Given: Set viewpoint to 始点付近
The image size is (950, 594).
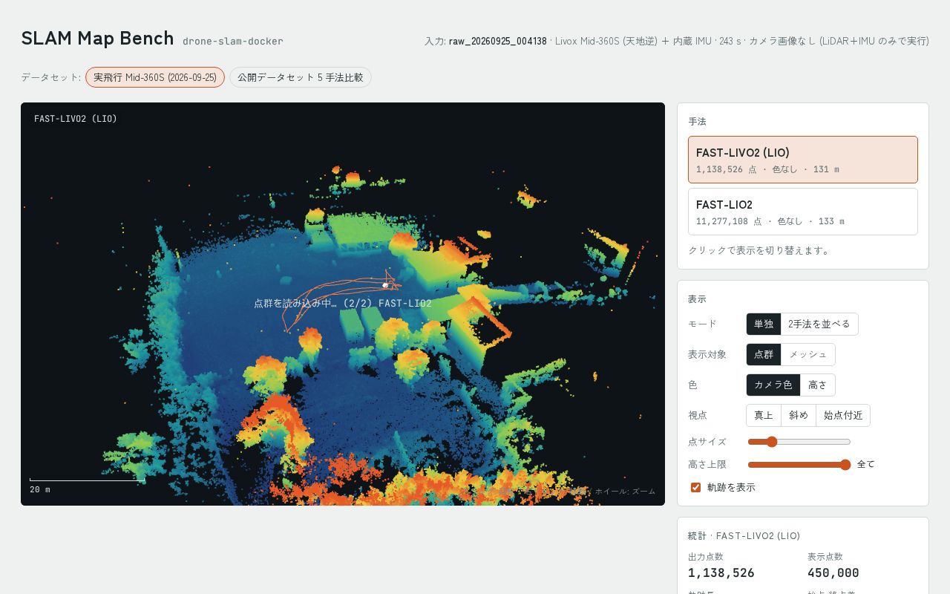Looking at the screenshot, I should point(843,415).
